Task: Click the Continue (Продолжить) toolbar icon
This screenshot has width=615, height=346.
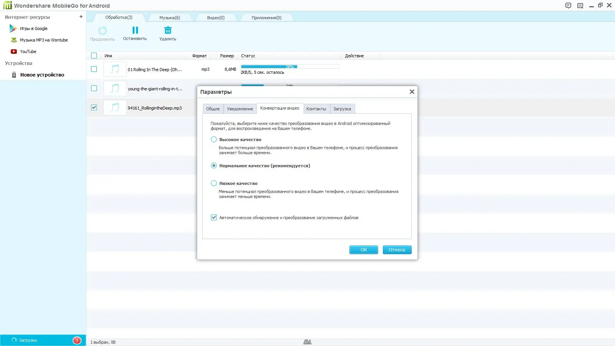Action: [x=102, y=31]
